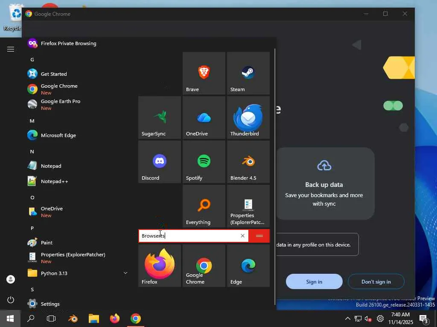Viewport: 437px width, 327px height.
Task: Open the Blender 4.5 tile
Action: click(248, 161)
